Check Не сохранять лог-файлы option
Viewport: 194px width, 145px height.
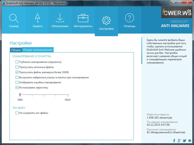pyautogui.click(x=17, y=113)
